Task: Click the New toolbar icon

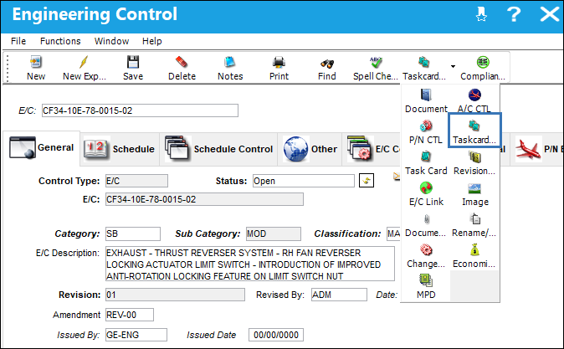Action: (36, 63)
